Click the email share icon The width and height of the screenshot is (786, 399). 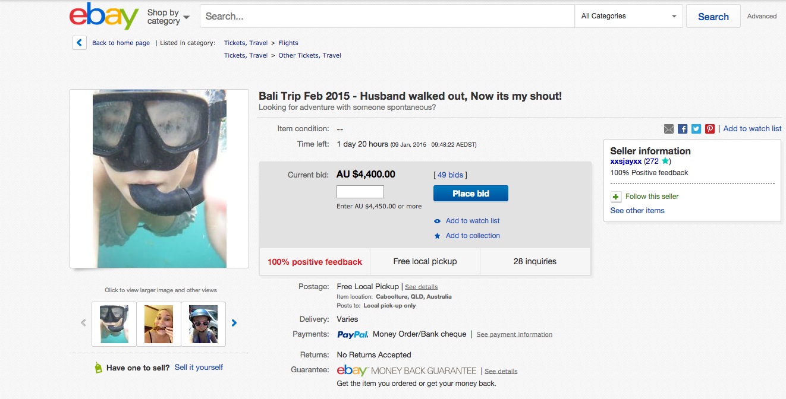(669, 129)
